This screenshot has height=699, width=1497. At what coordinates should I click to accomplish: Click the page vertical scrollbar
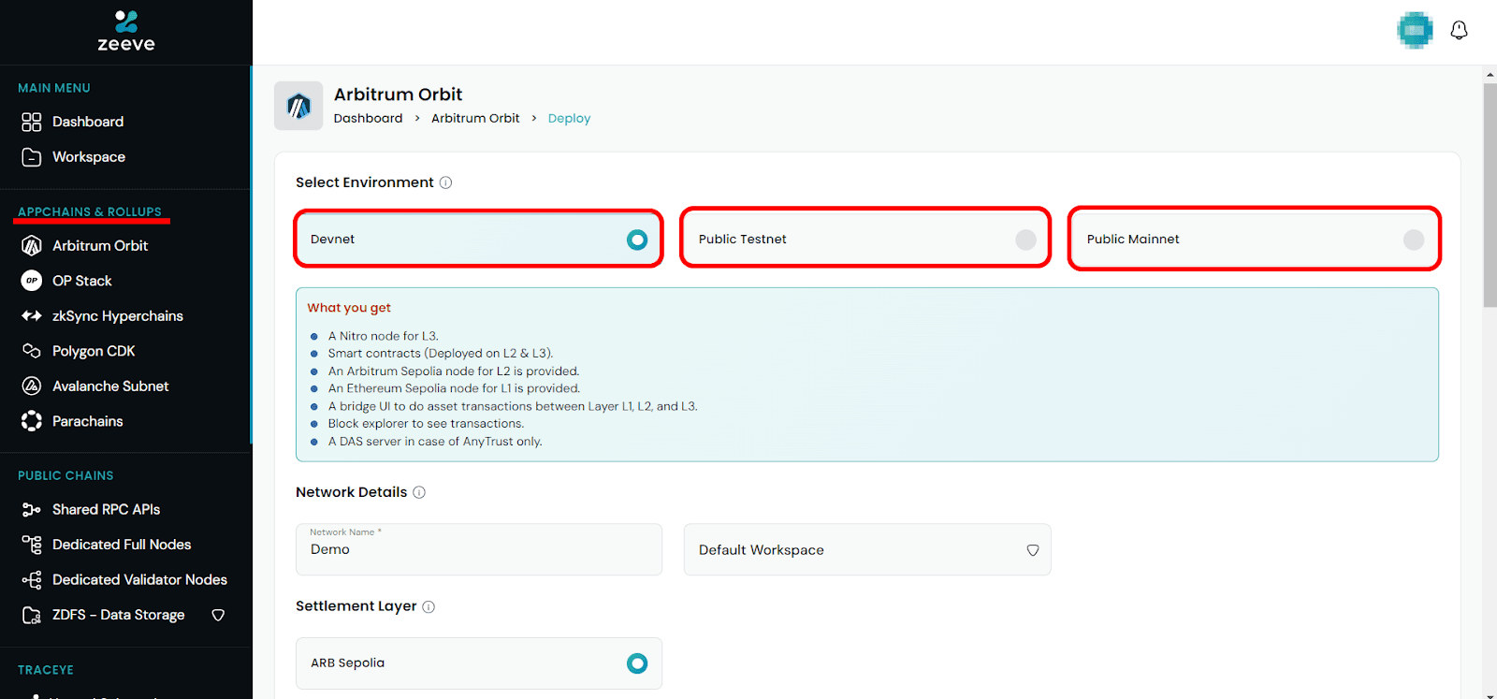pyautogui.click(x=1490, y=195)
